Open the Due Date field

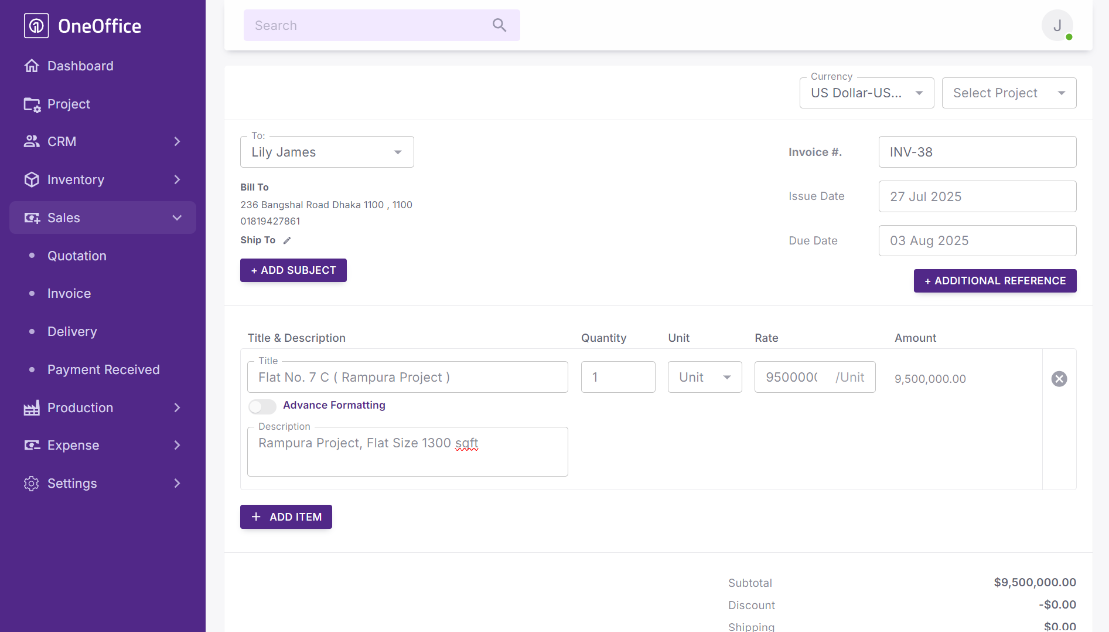[977, 240]
